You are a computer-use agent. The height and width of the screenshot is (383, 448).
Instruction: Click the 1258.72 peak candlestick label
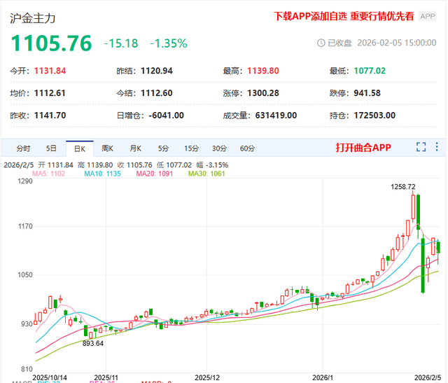402,187
